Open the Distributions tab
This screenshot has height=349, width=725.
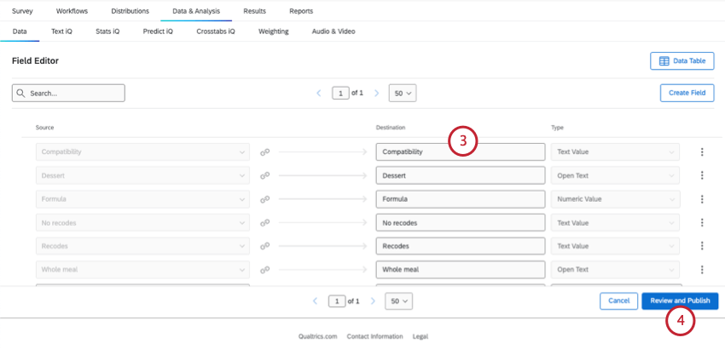[130, 11]
